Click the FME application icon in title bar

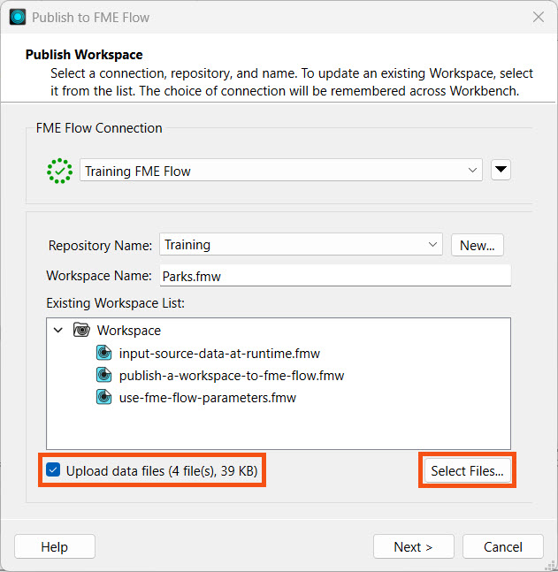coord(18,17)
